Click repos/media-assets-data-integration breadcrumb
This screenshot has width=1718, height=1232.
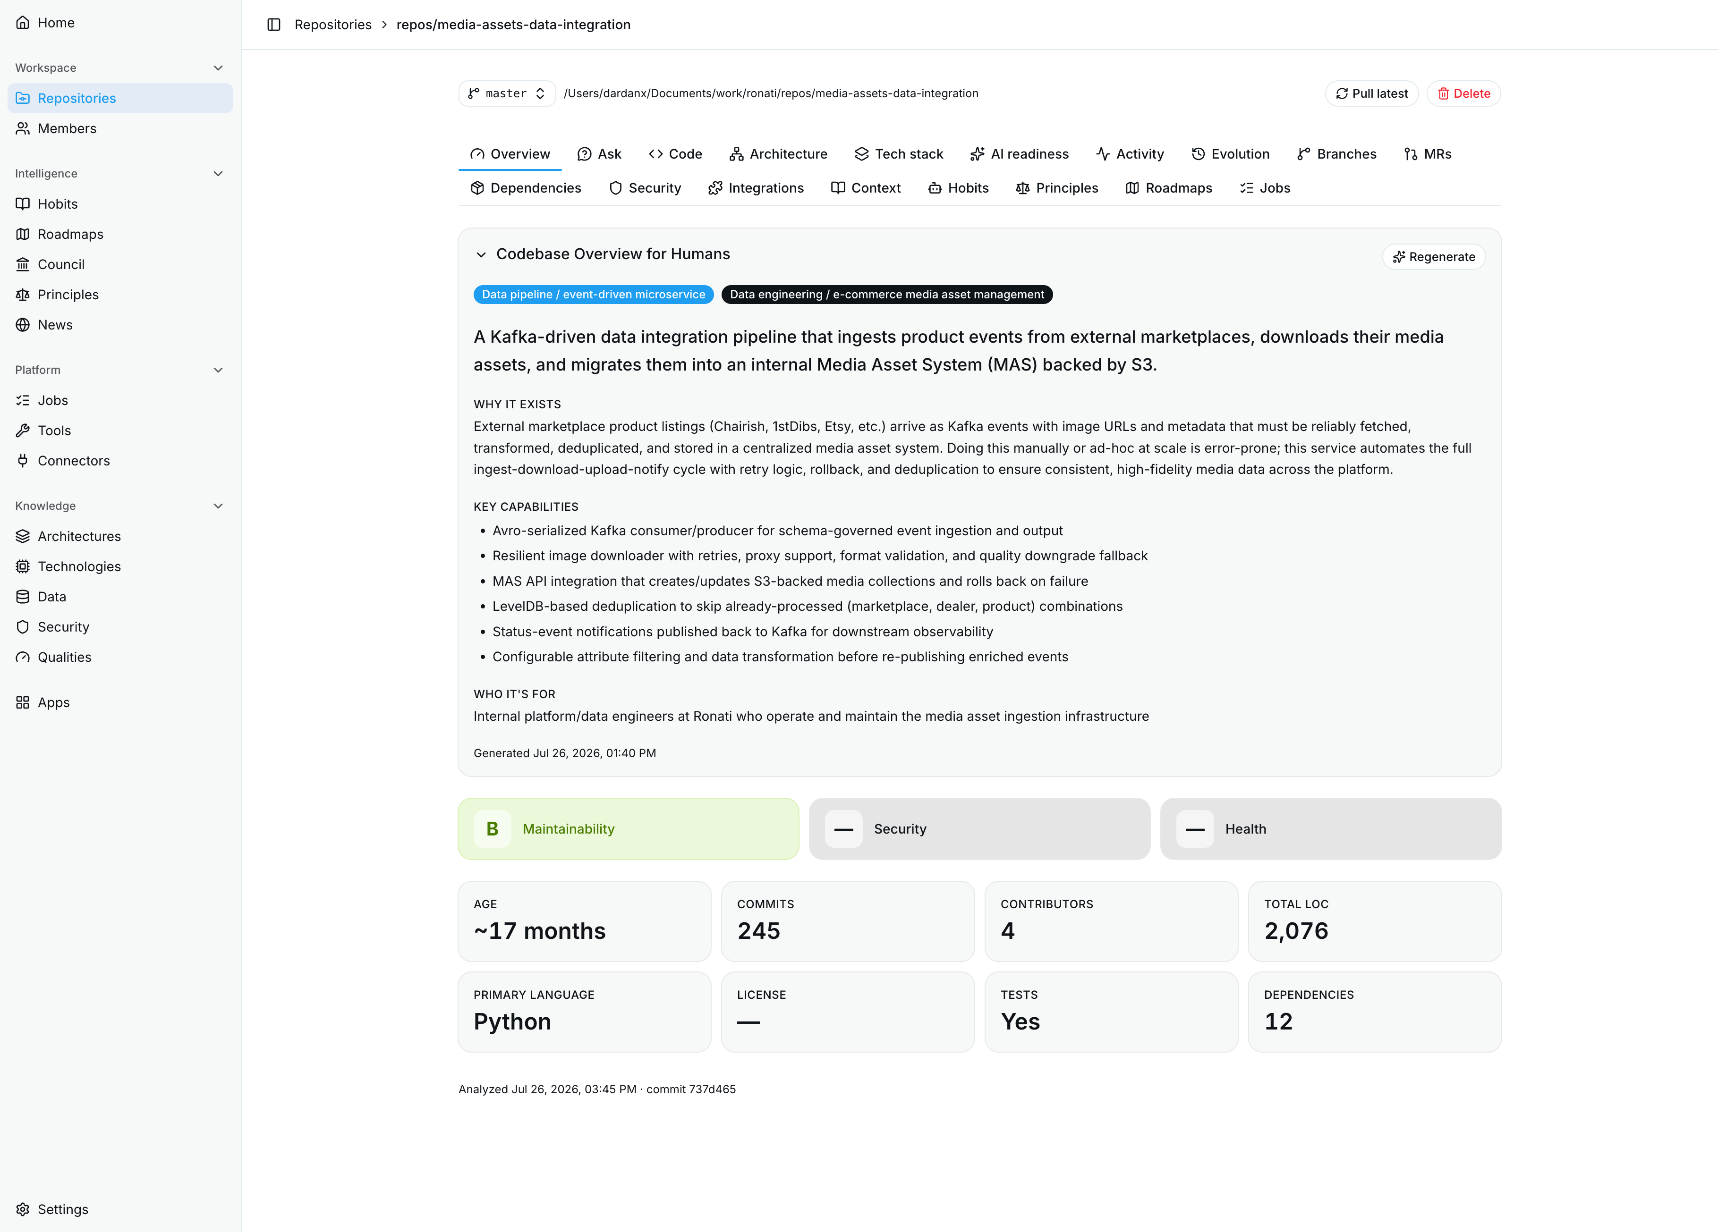coord(514,25)
